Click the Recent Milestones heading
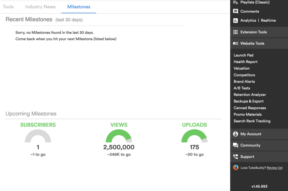 click(x=29, y=19)
